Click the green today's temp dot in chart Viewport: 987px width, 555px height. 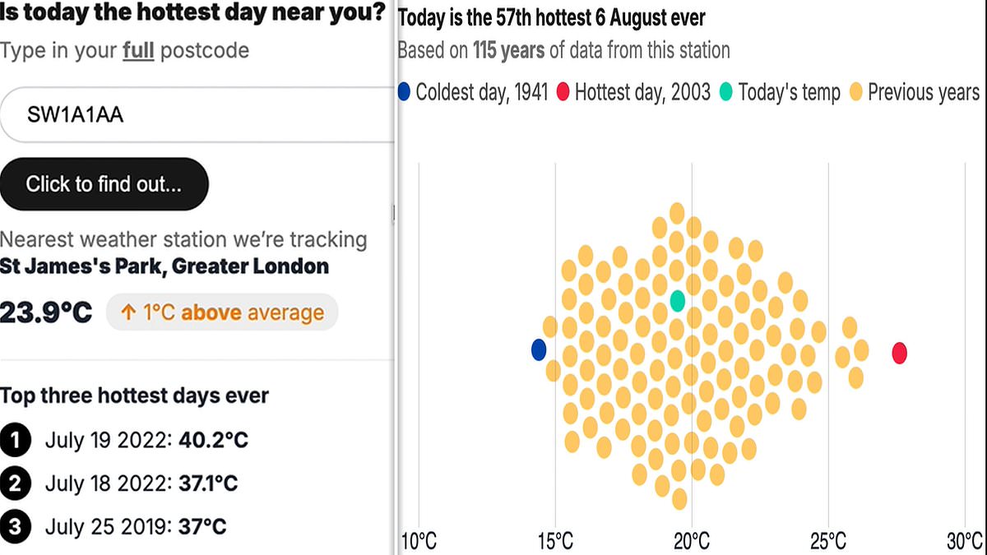(x=677, y=300)
